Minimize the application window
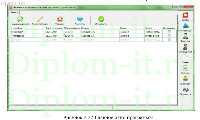The image size is (200, 120). 175,7
